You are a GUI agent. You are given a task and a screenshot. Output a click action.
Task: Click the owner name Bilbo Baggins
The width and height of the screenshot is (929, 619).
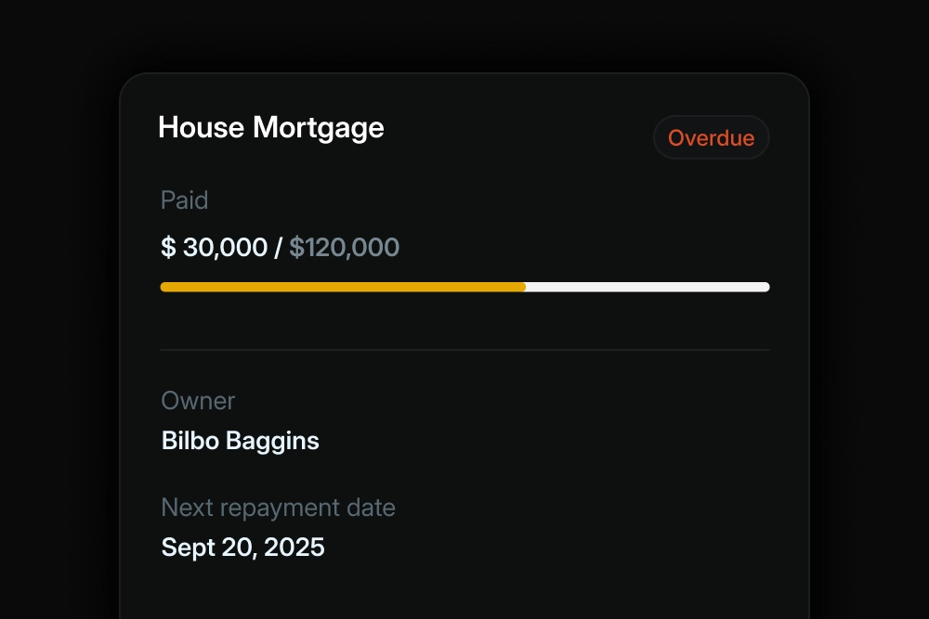click(x=240, y=441)
